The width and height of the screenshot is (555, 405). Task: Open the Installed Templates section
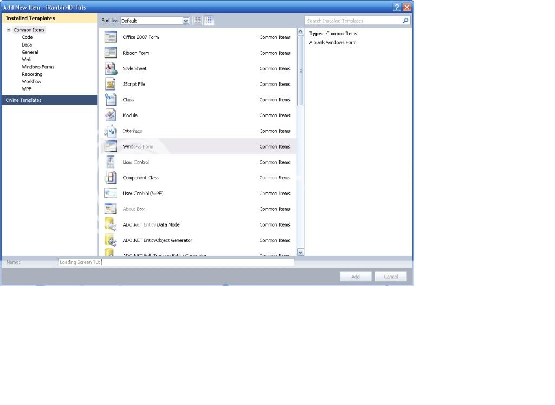pyautogui.click(x=30, y=18)
